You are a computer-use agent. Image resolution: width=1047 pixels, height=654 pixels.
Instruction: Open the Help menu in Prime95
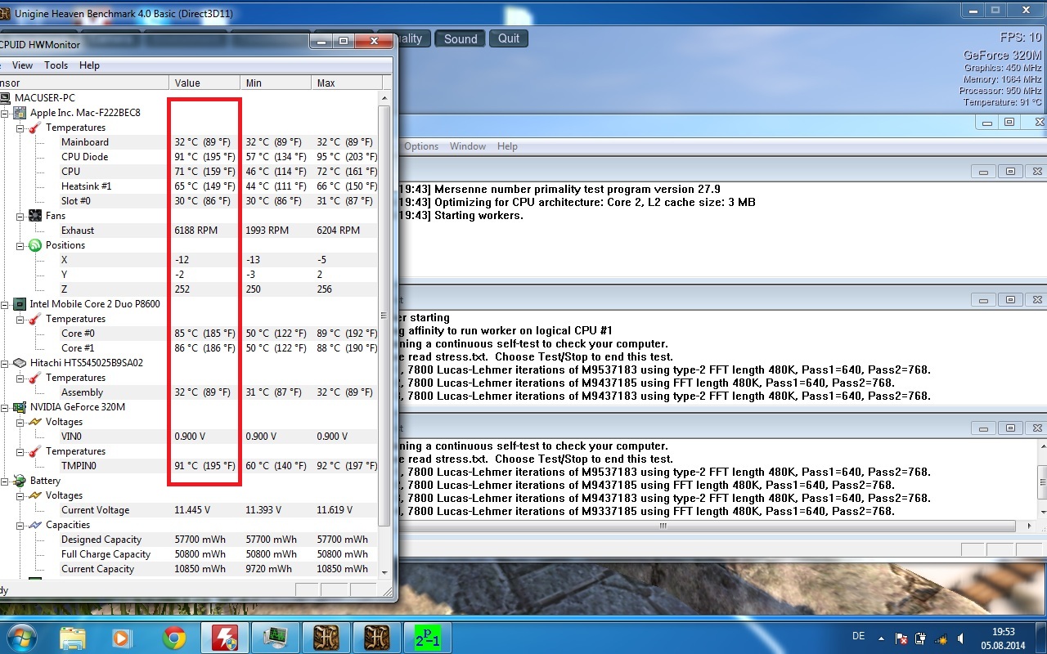click(x=507, y=146)
